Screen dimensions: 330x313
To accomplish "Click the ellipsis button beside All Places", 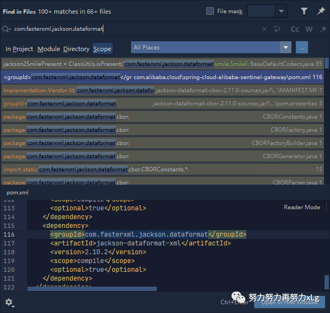I will (x=302, y=48).
